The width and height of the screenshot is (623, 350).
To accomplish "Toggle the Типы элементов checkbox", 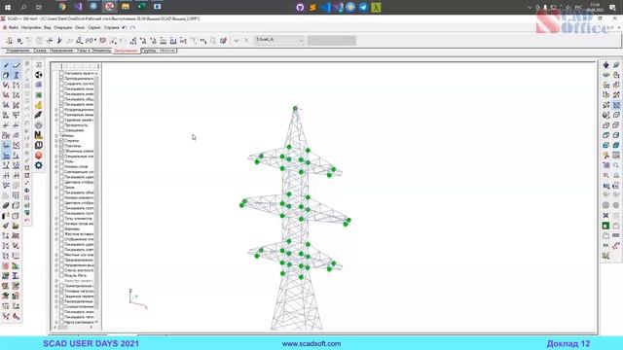I will point(61,218).
